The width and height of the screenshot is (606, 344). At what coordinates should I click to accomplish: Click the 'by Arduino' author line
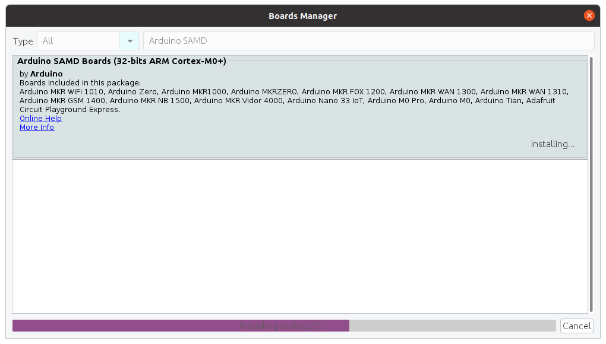[41, 74]
